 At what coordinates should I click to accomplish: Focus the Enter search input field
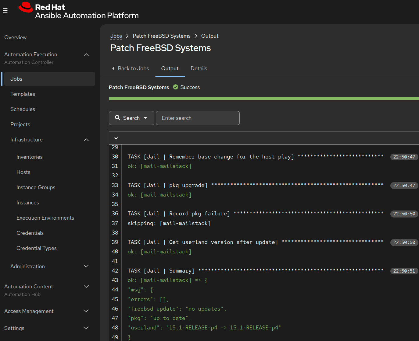(198, 118)
